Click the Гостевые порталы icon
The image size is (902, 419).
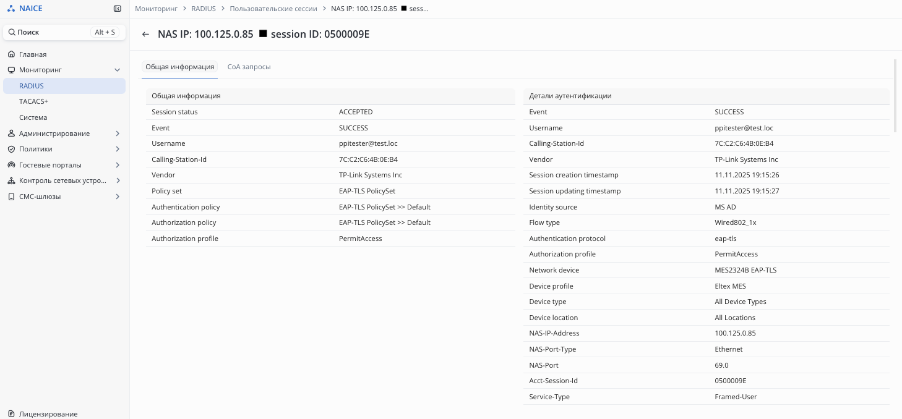[11, 165]
